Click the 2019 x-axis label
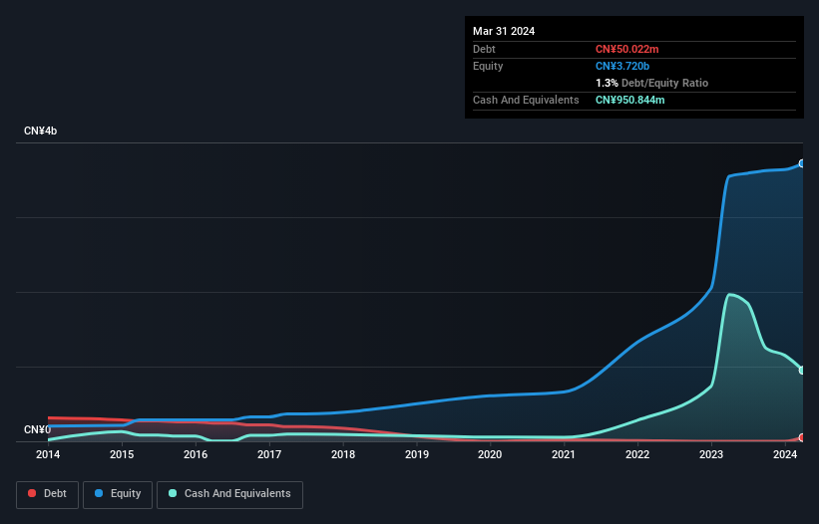This screenshot has height=524, width=819. pyautogui.click(x=417, y=454)
